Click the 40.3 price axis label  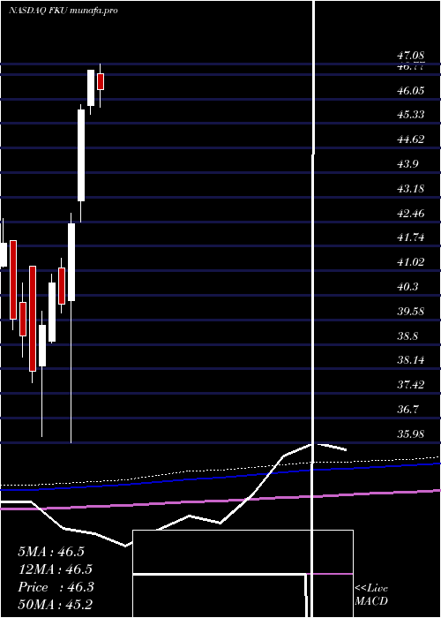click(x=407, y=287)
